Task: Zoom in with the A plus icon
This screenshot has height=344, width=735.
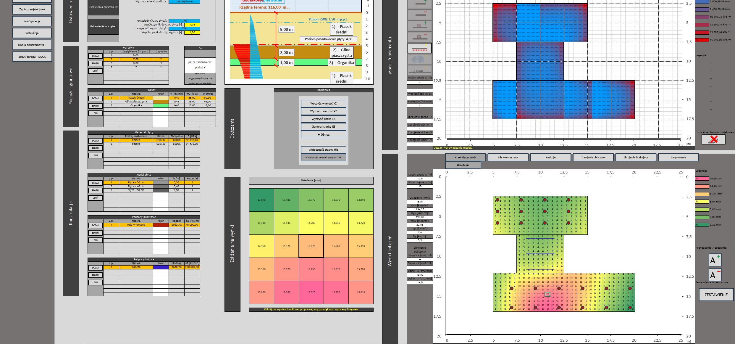Action: tap(715, 260)
